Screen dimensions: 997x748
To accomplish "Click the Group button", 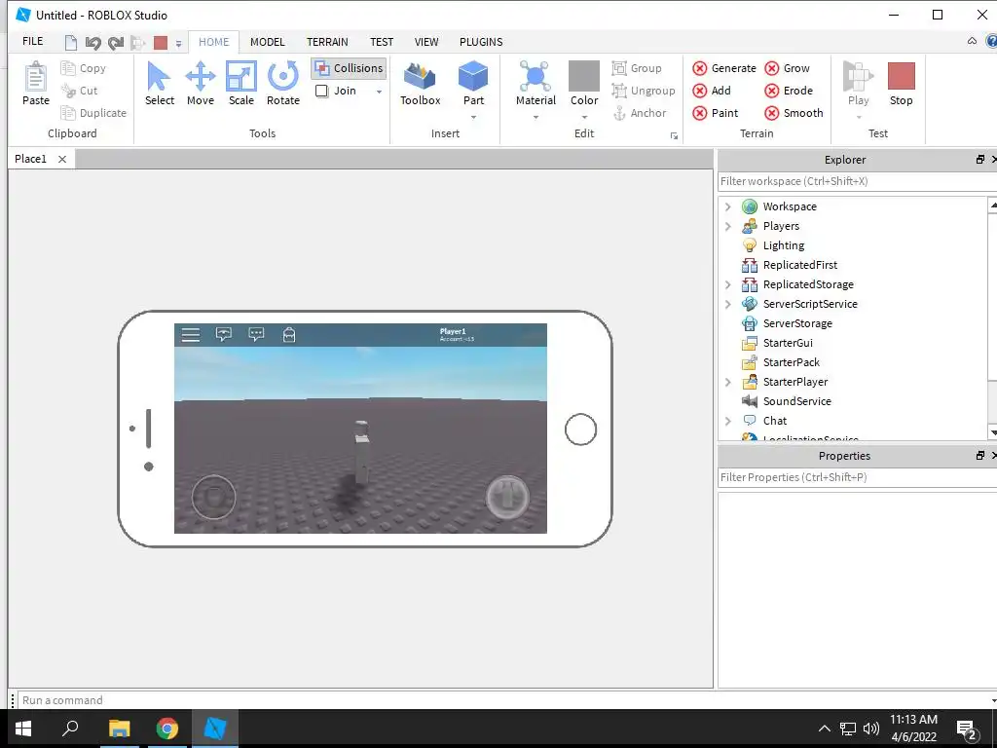I will [x=637, y=68].
